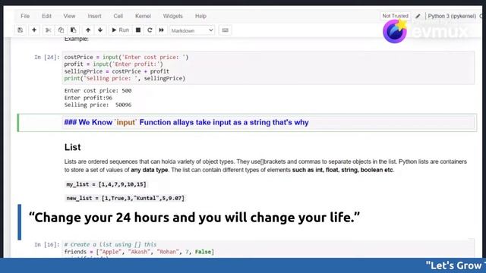Image resolution: width=486 pixels, height=273 pixels.
Task: Restart the kernel icon
Action: tap(150, 30)
